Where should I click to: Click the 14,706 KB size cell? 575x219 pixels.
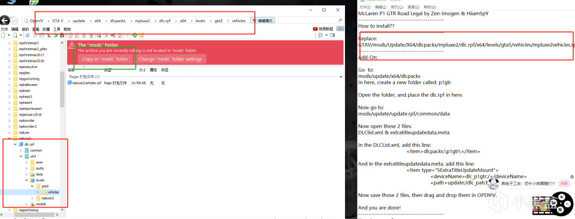[138, 83]
